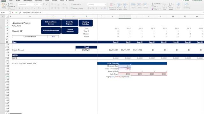Expand the Paste options arrow
This screenshot has height=114, width=204.
pos(6,5)
